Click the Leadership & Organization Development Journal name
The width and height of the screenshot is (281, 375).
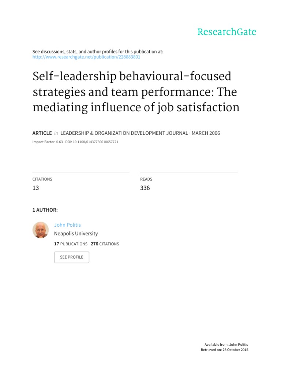123,133
